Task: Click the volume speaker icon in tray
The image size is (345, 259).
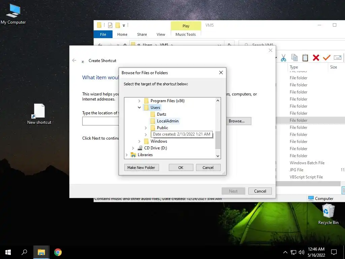Action: (302, 252)
